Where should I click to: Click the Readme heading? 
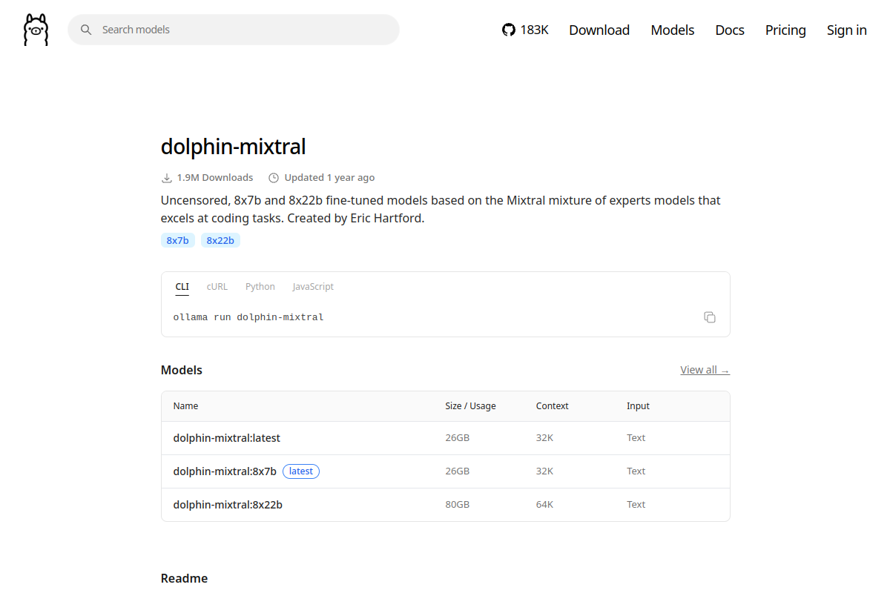184,578
